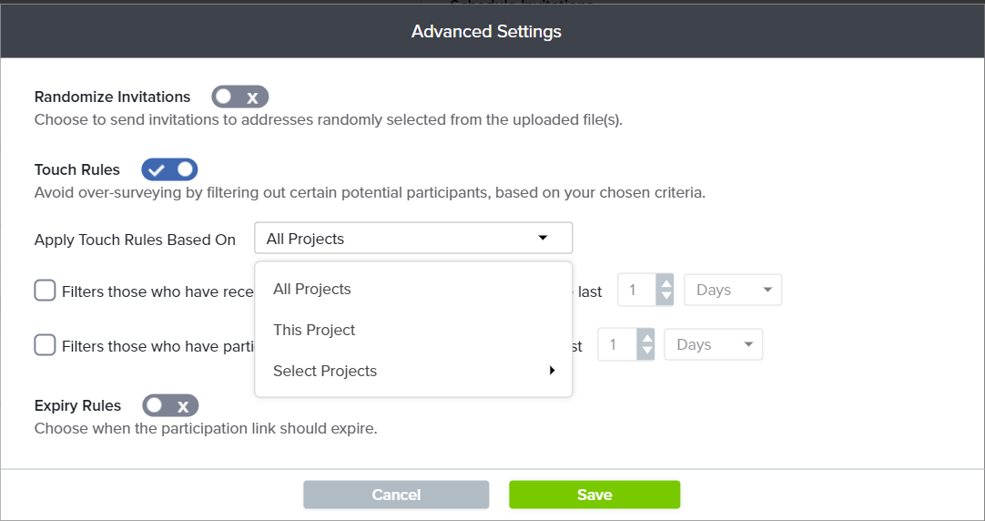Decrease the received filter number with down arrow

[x=665, y=297]
